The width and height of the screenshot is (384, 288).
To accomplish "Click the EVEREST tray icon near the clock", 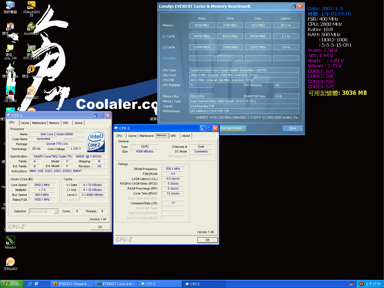I will click(362, 284).
